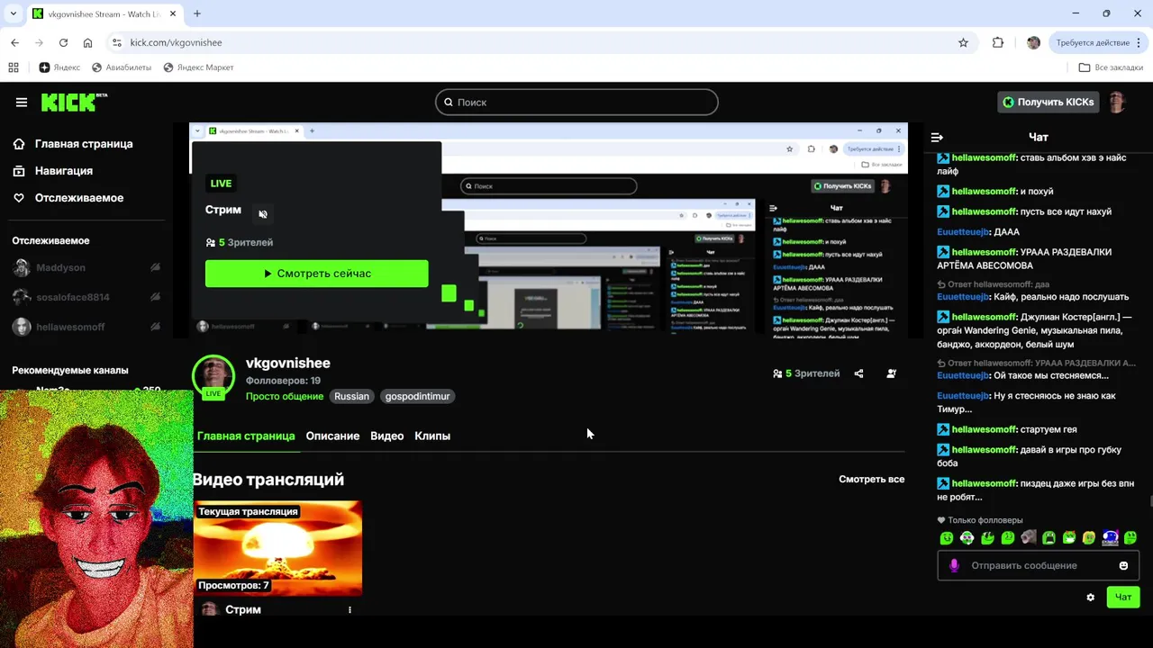Open the Текущая трансляция video thumbnail
The width and height of the screenshot is (1153, 648).
click(277, 548)
